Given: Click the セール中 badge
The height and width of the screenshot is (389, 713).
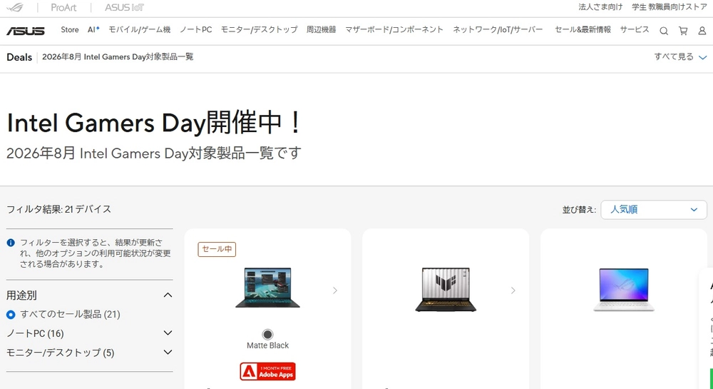Looking at the screenshot, I should tap(217, 249).
